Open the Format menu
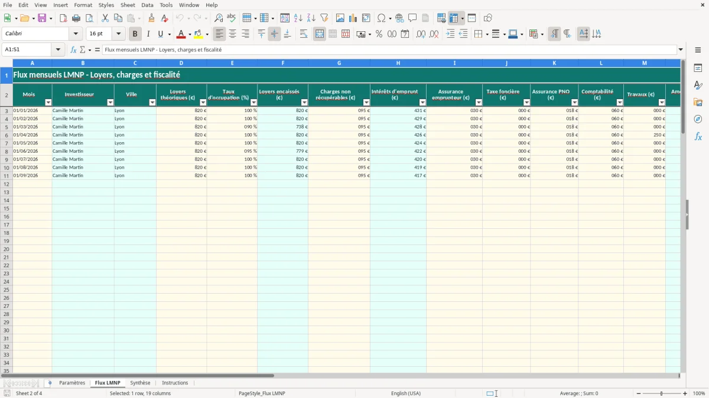Viewport: 709px width, 398px height. click(x=83, y=5)
